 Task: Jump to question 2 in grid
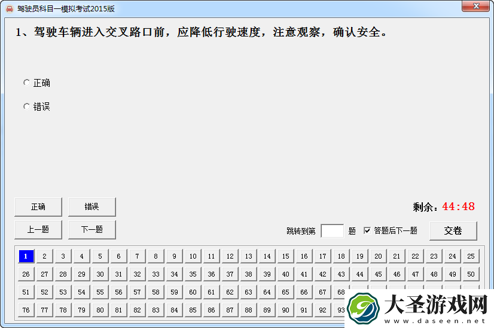pyautogui.click(x=44, y=256)
